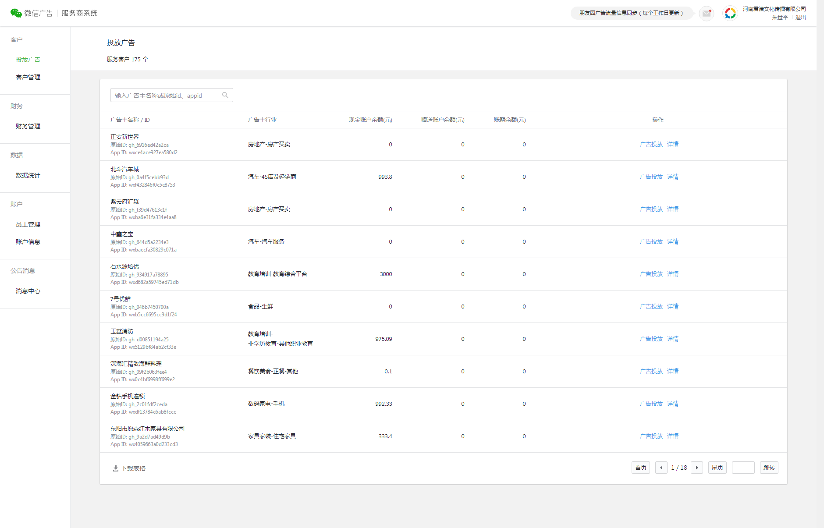Open 消息中心 in the sidebar

tap(28, 291)
